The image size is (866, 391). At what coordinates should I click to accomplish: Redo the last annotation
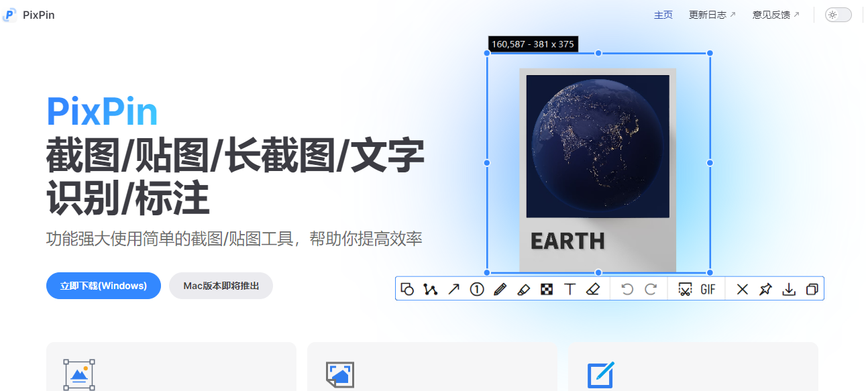[x=651, y=289]
